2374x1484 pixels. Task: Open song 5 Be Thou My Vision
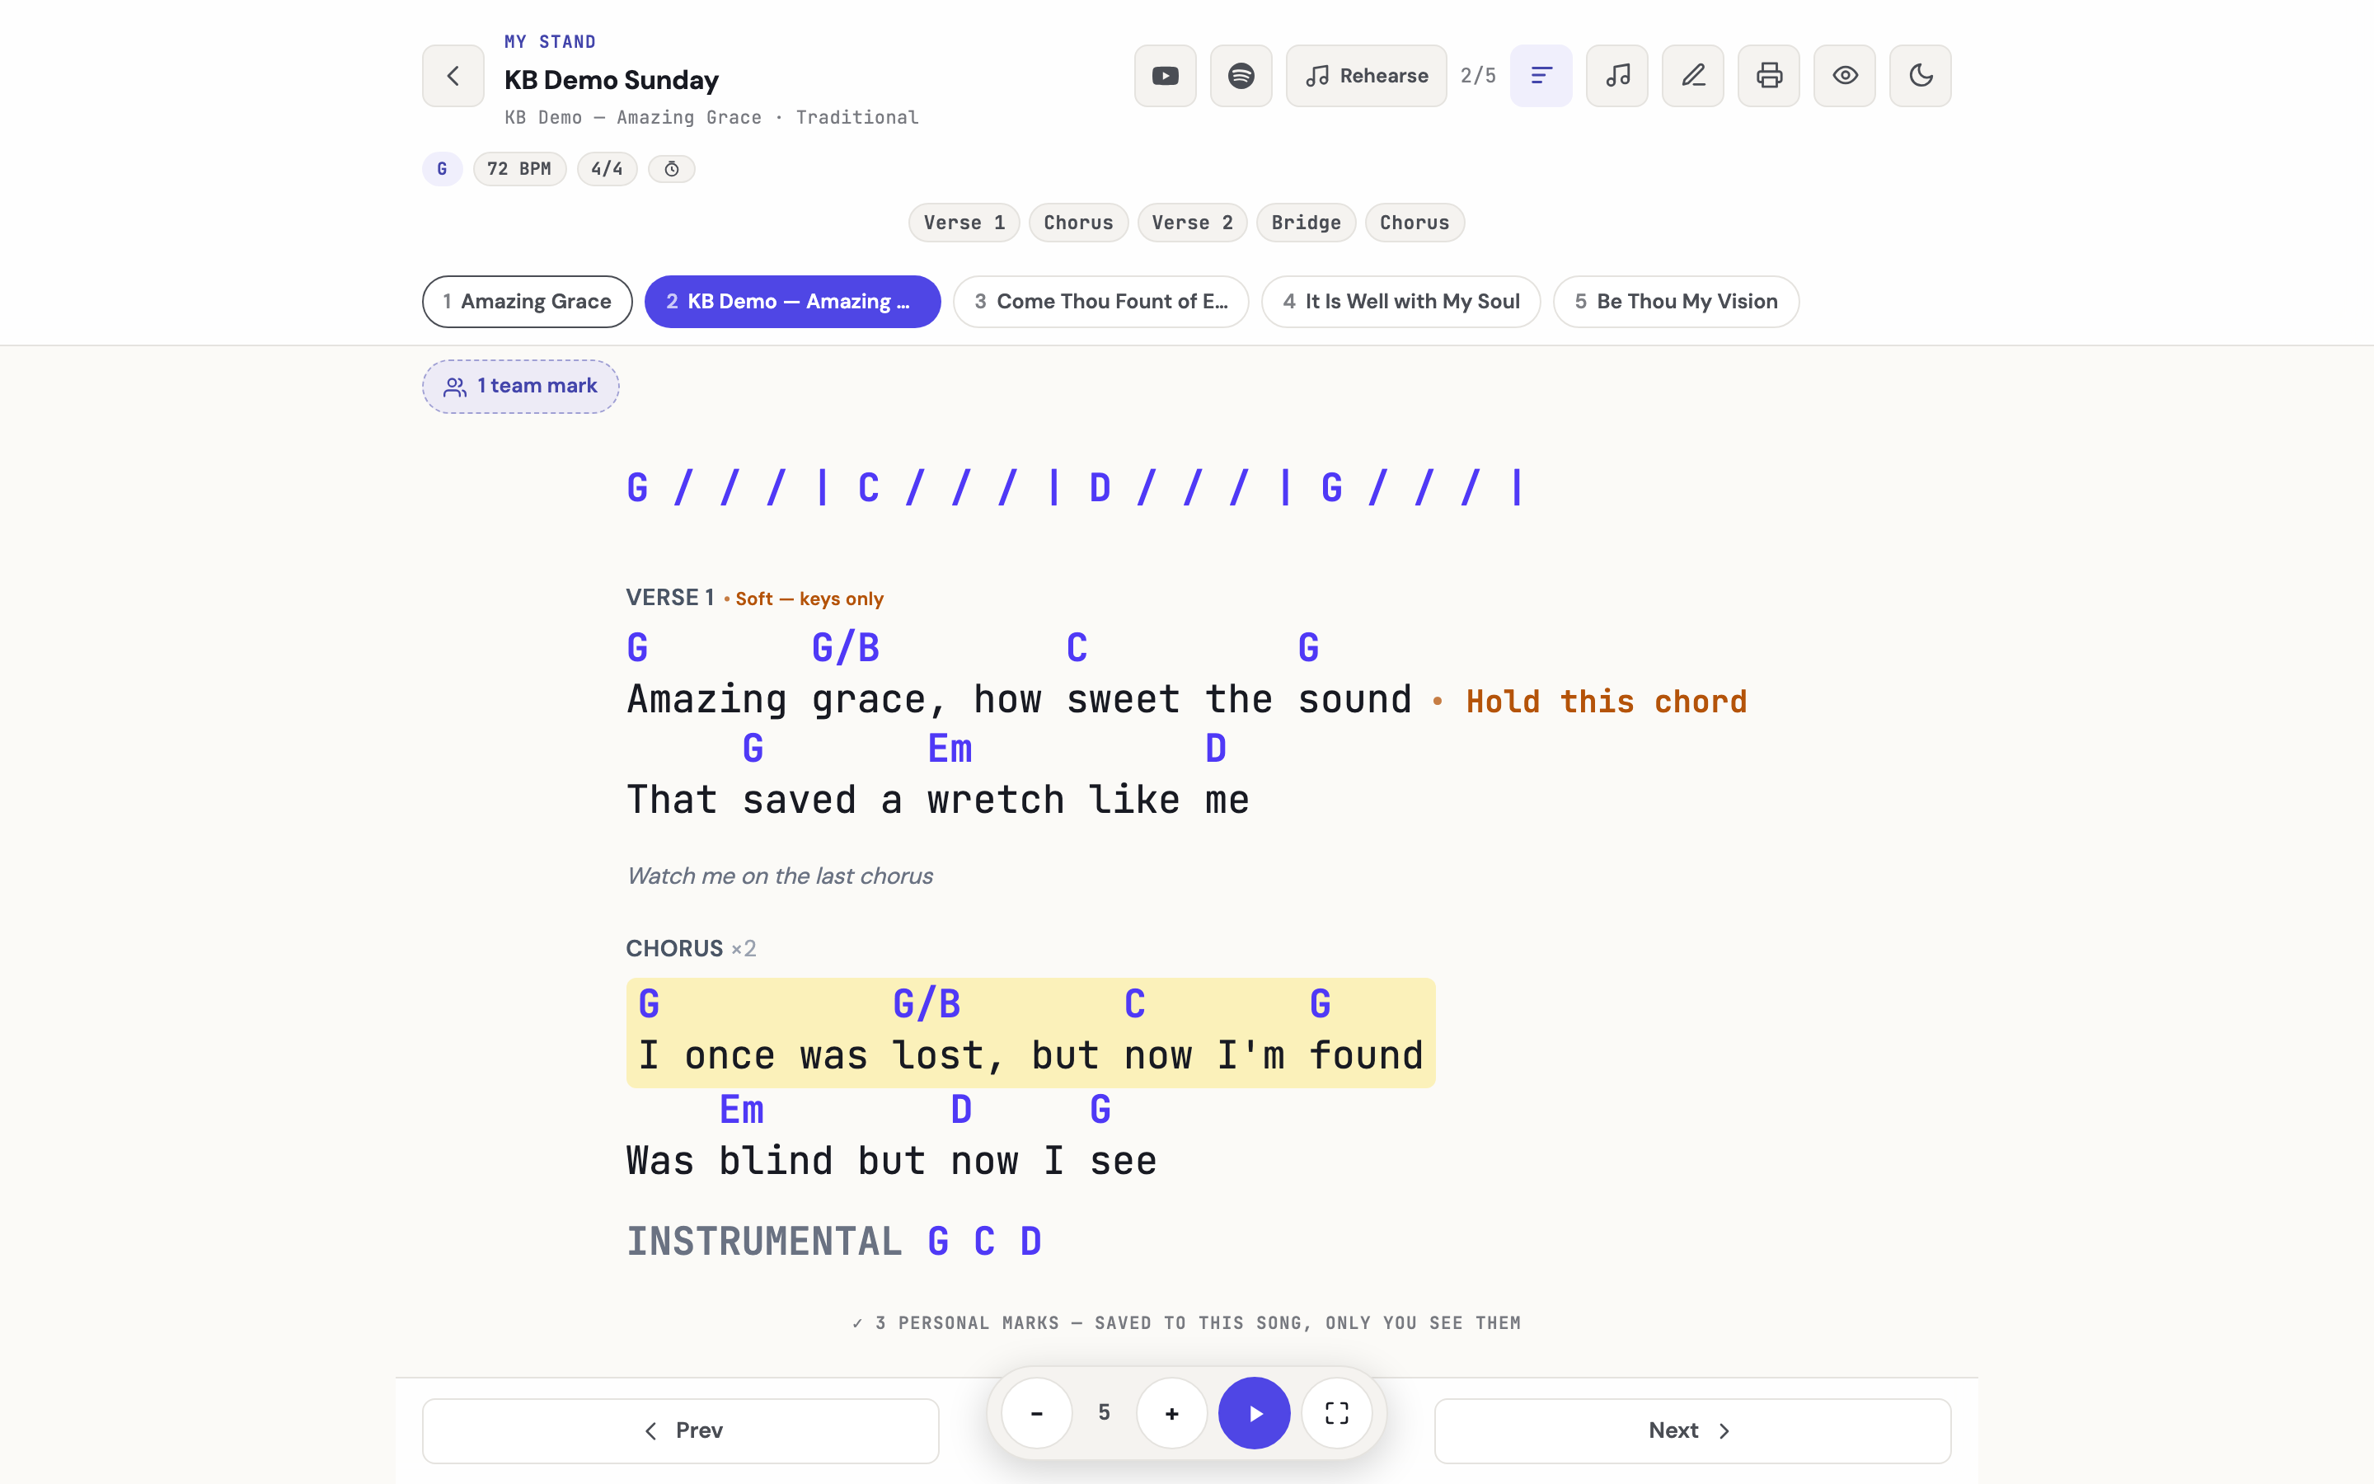tap(1676, 301)
